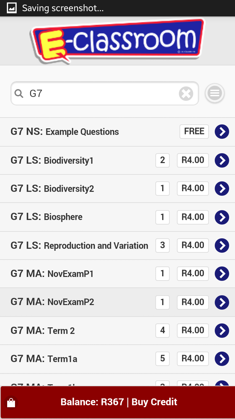The height and width of the screenshot is (419, 235).
Task: Tap arrow beside G7 MA Term1a
Action: tap(222, 359)
